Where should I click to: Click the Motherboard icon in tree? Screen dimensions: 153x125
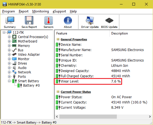[x=14, y=41]
